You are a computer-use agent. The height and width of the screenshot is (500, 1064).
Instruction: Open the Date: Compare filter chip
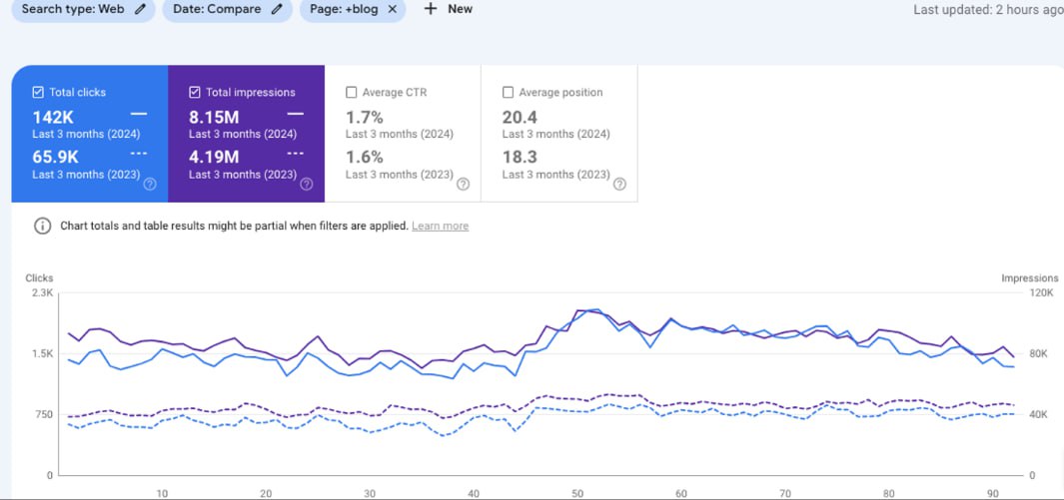(x=228, y=9)
